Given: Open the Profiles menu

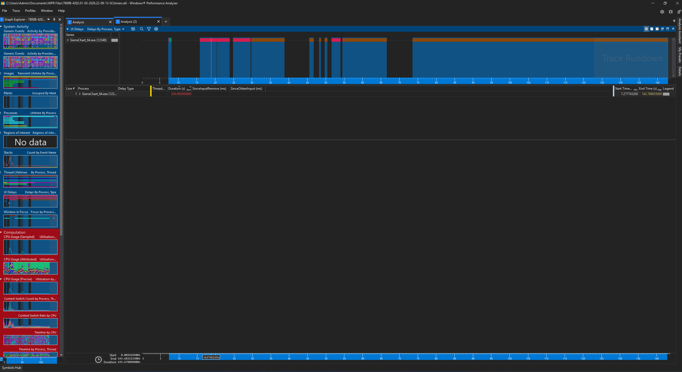Looking at the screenshot, I should 30,11.
